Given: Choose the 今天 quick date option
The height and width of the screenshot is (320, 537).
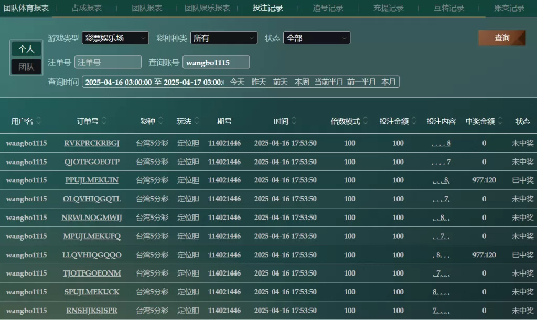Looking at the screenshot, I should click(237, 82).
